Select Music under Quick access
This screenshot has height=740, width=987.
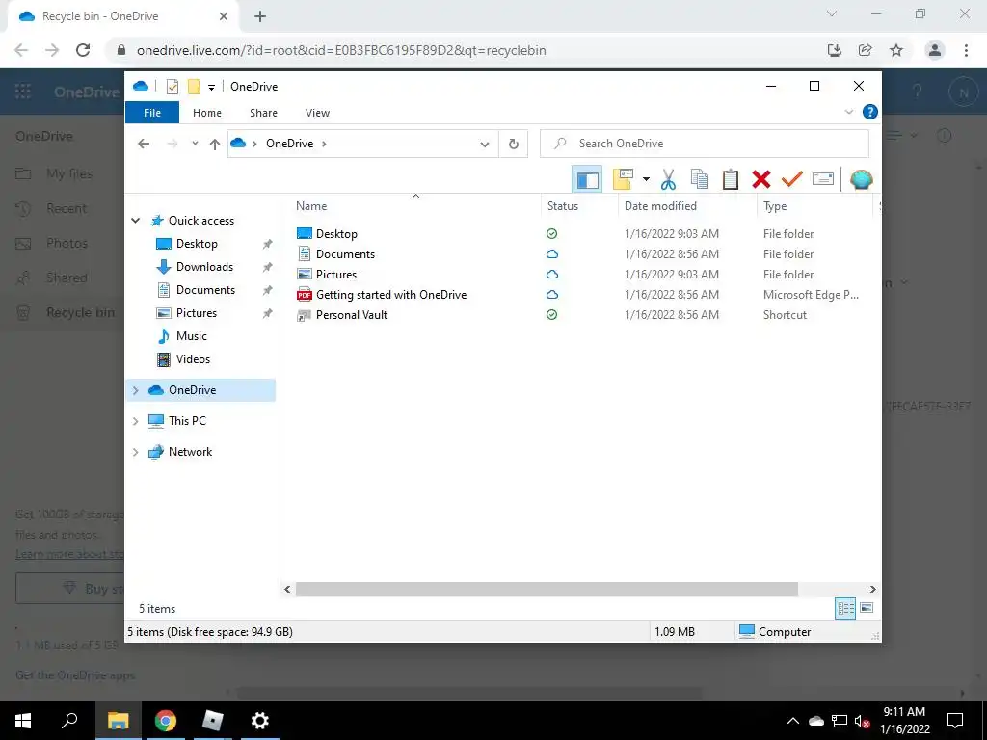point(191,336)
